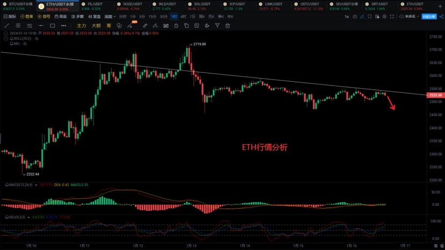Open the 多窗 multi-window layout

[77, 17]
